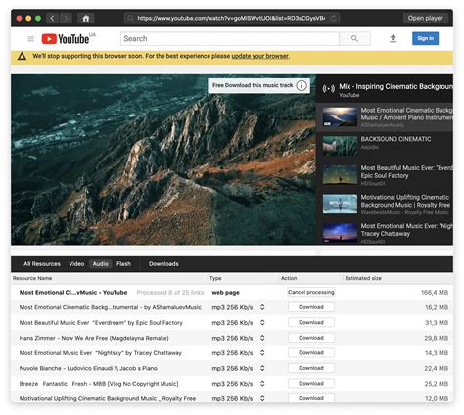Switch to the Flash tab
The height and width of the screenshot is (415, 464).
click(x=123, y=264)
